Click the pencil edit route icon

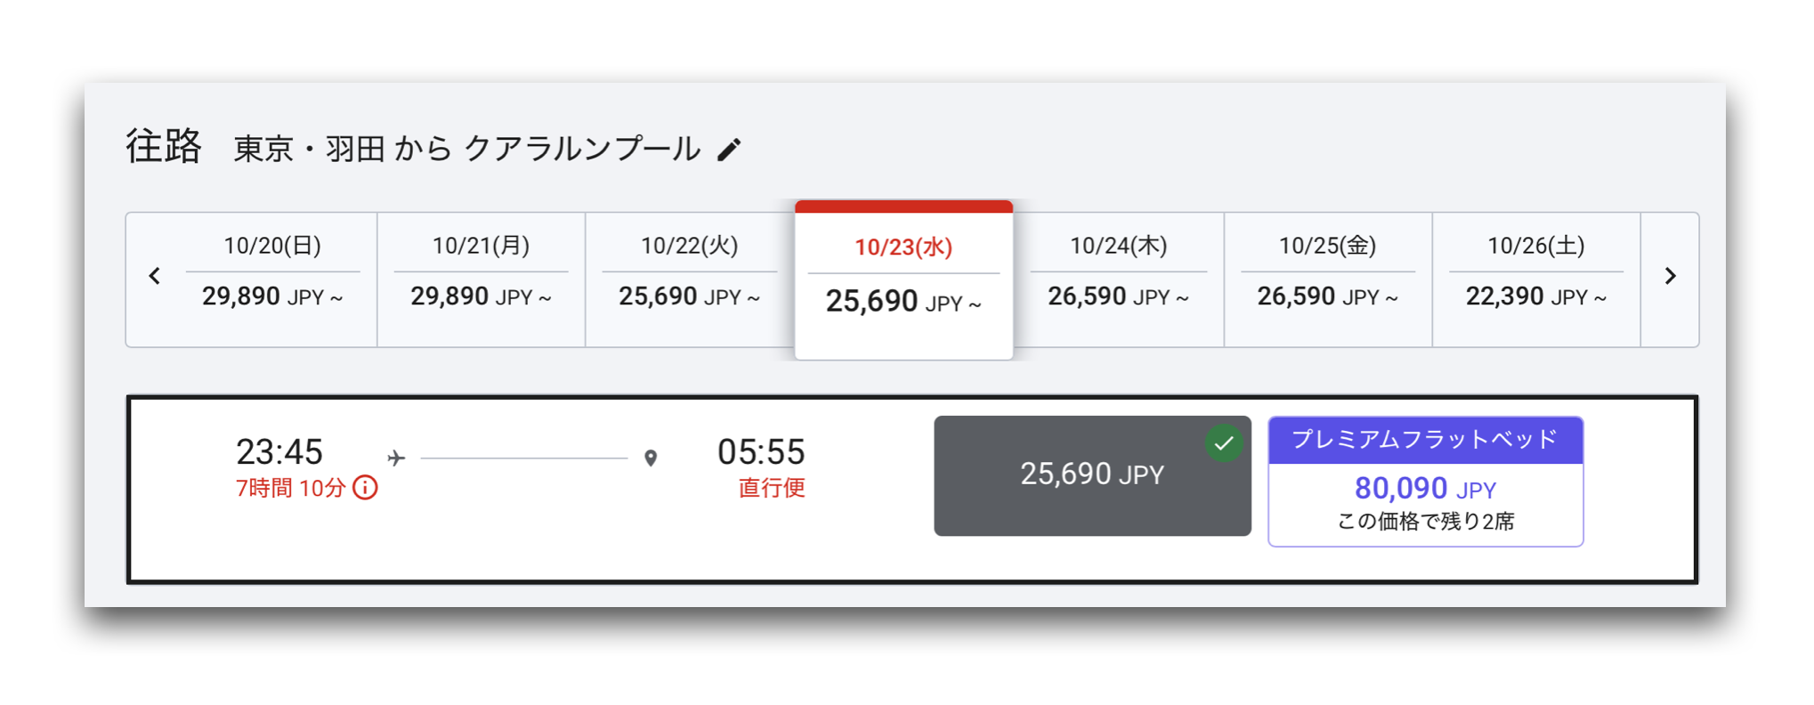point(729,150)
